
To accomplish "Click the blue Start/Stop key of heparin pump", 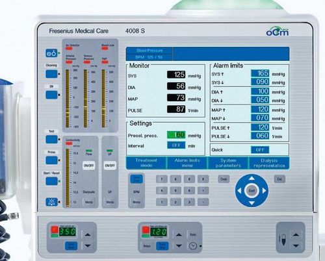I will (x=162, y=246).
